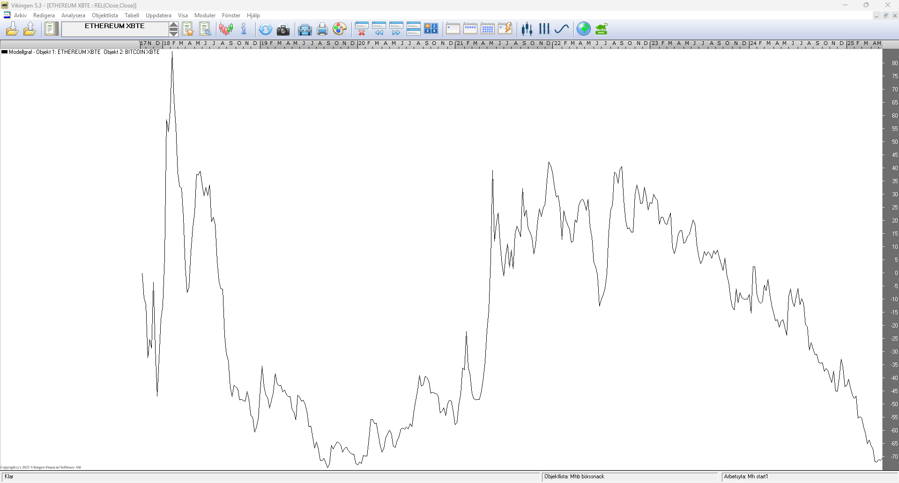
Task: Open the Moduler menu
Action: click(x=205, y=15)
